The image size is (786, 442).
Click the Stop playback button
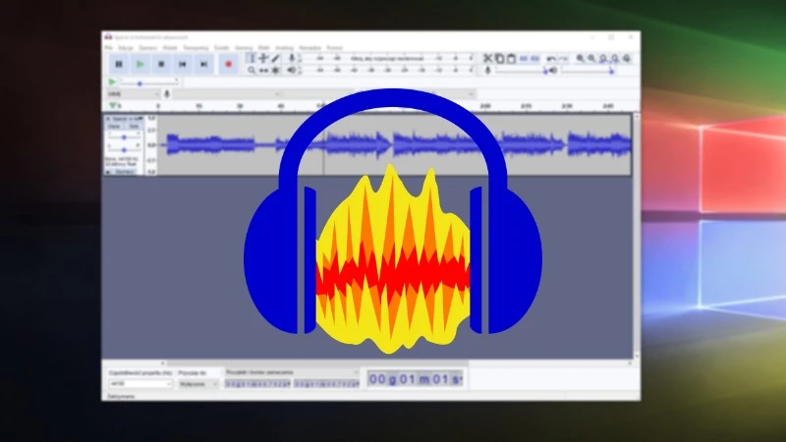point(161,64)
